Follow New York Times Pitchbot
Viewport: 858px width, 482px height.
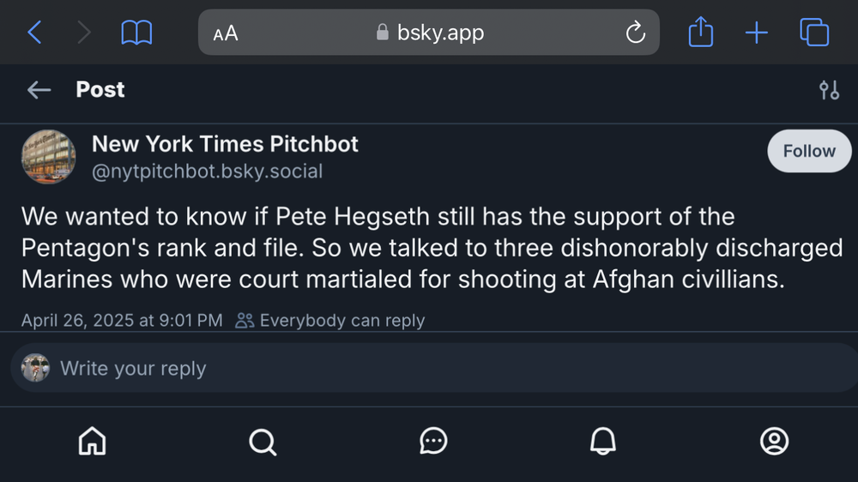pyautogui.click(x=808, y=151)
